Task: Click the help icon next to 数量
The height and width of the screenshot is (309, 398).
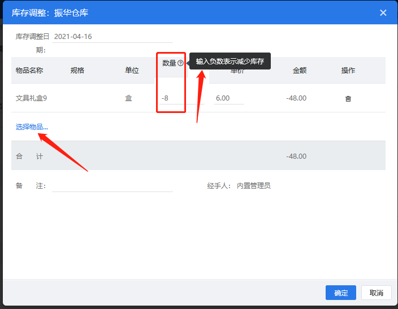Action: click(180, 63)
